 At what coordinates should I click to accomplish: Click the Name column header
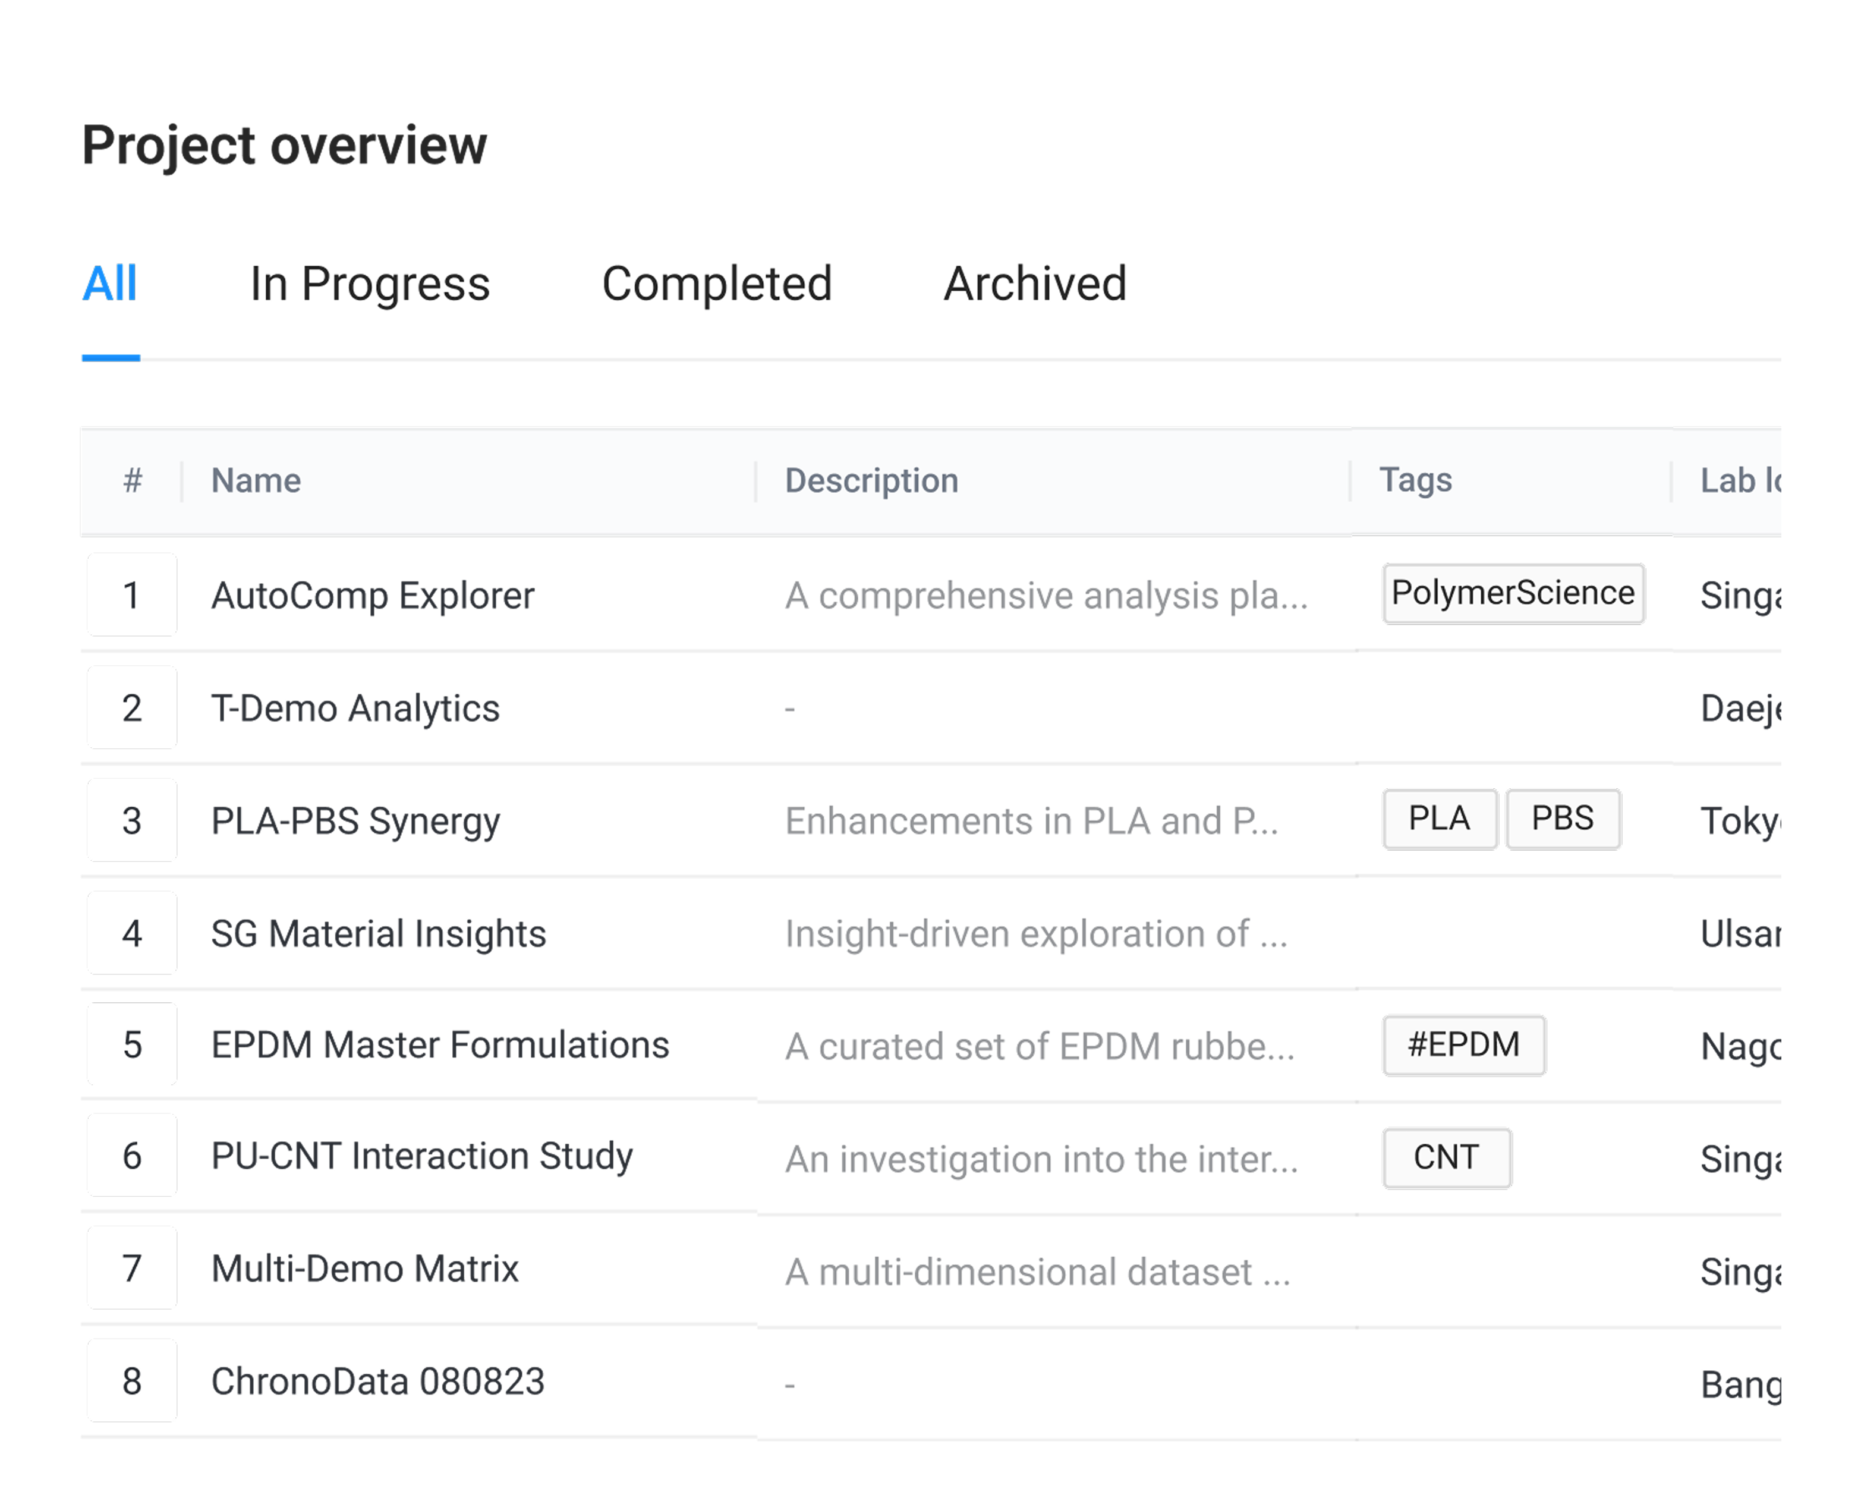tap(256, 481)
